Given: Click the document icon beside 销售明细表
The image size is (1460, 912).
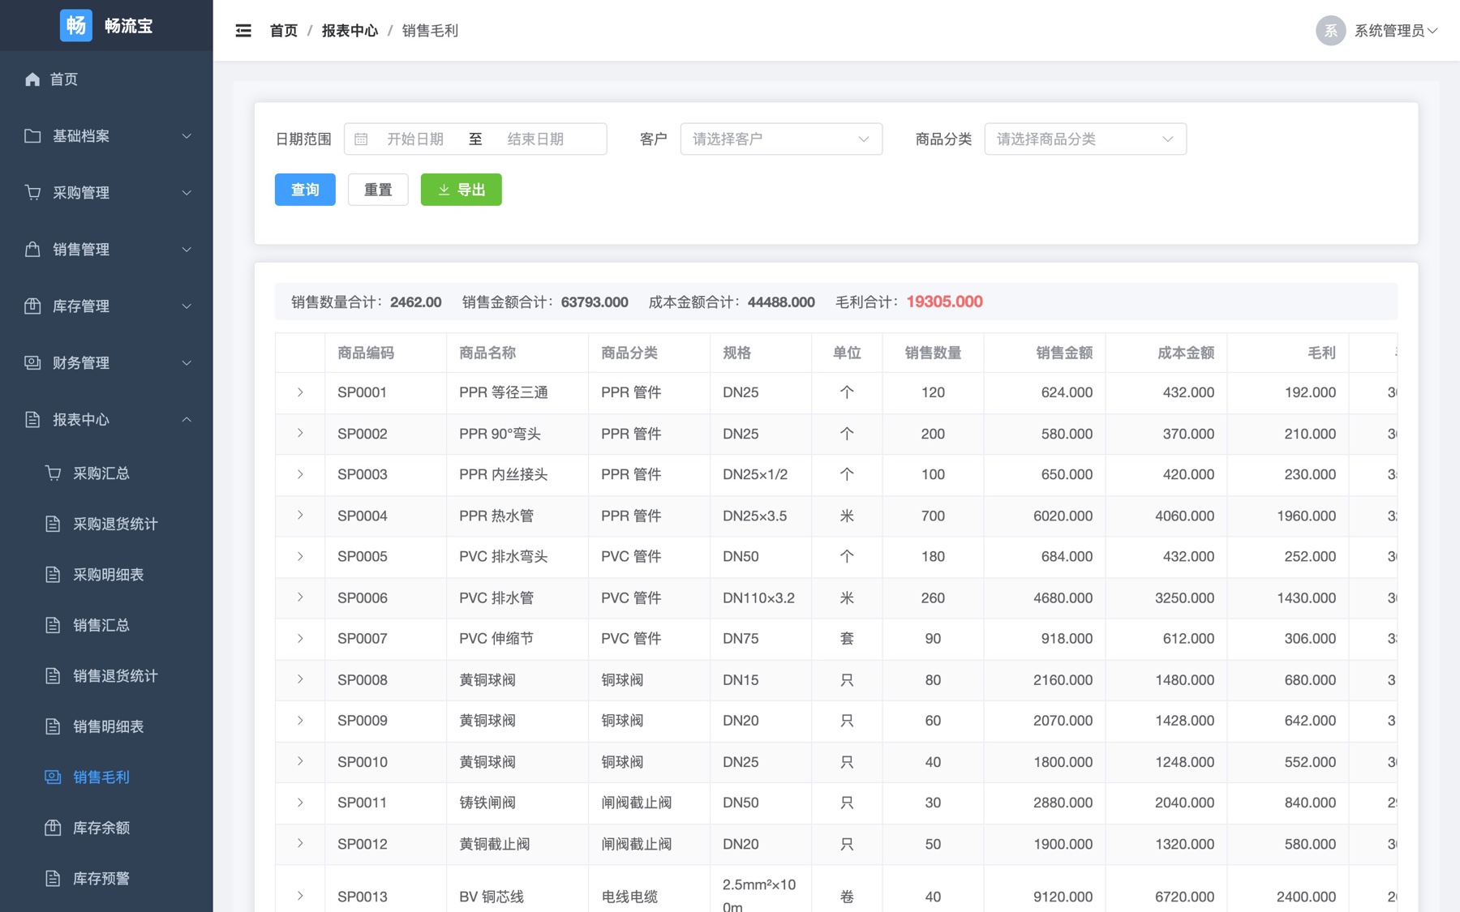Looking at the screenshot, I should (x=53, y=726).
